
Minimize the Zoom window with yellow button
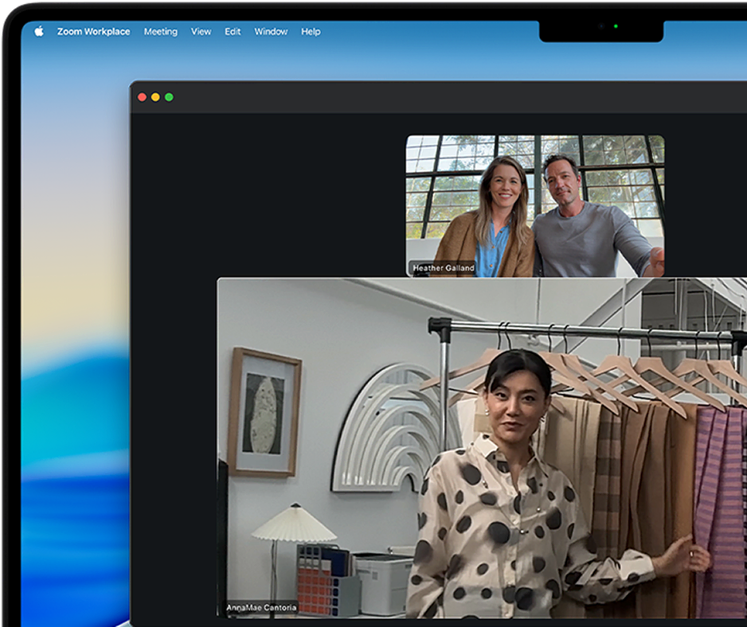click(155, 97)
